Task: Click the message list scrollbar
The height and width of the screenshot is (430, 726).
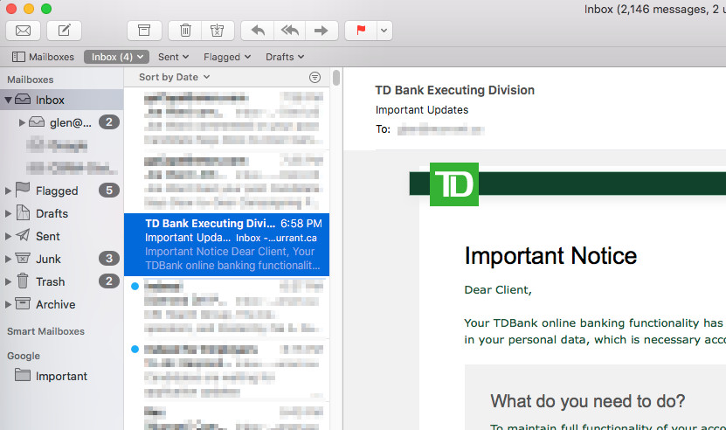Action: pyautogui.click(x=336, y=78)
